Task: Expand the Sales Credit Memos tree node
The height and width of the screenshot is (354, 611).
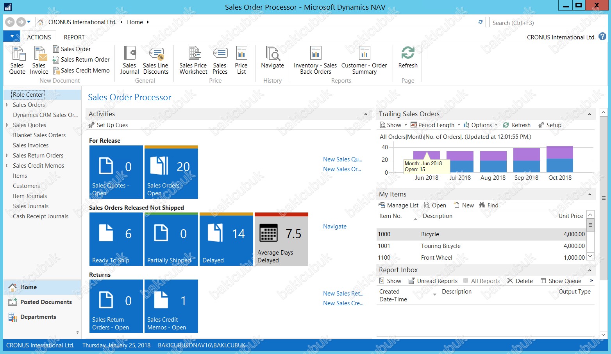Action: click(x=7, y=165)
